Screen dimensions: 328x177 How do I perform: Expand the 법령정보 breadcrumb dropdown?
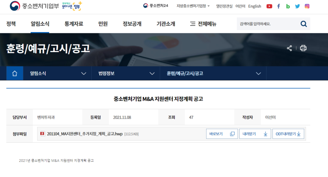[x=126, y=73]
